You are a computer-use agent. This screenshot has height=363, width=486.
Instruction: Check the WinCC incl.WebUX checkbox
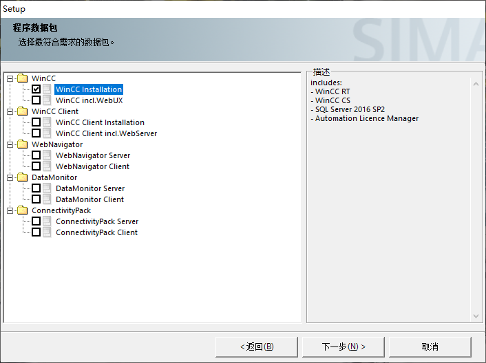pos(36,100)
